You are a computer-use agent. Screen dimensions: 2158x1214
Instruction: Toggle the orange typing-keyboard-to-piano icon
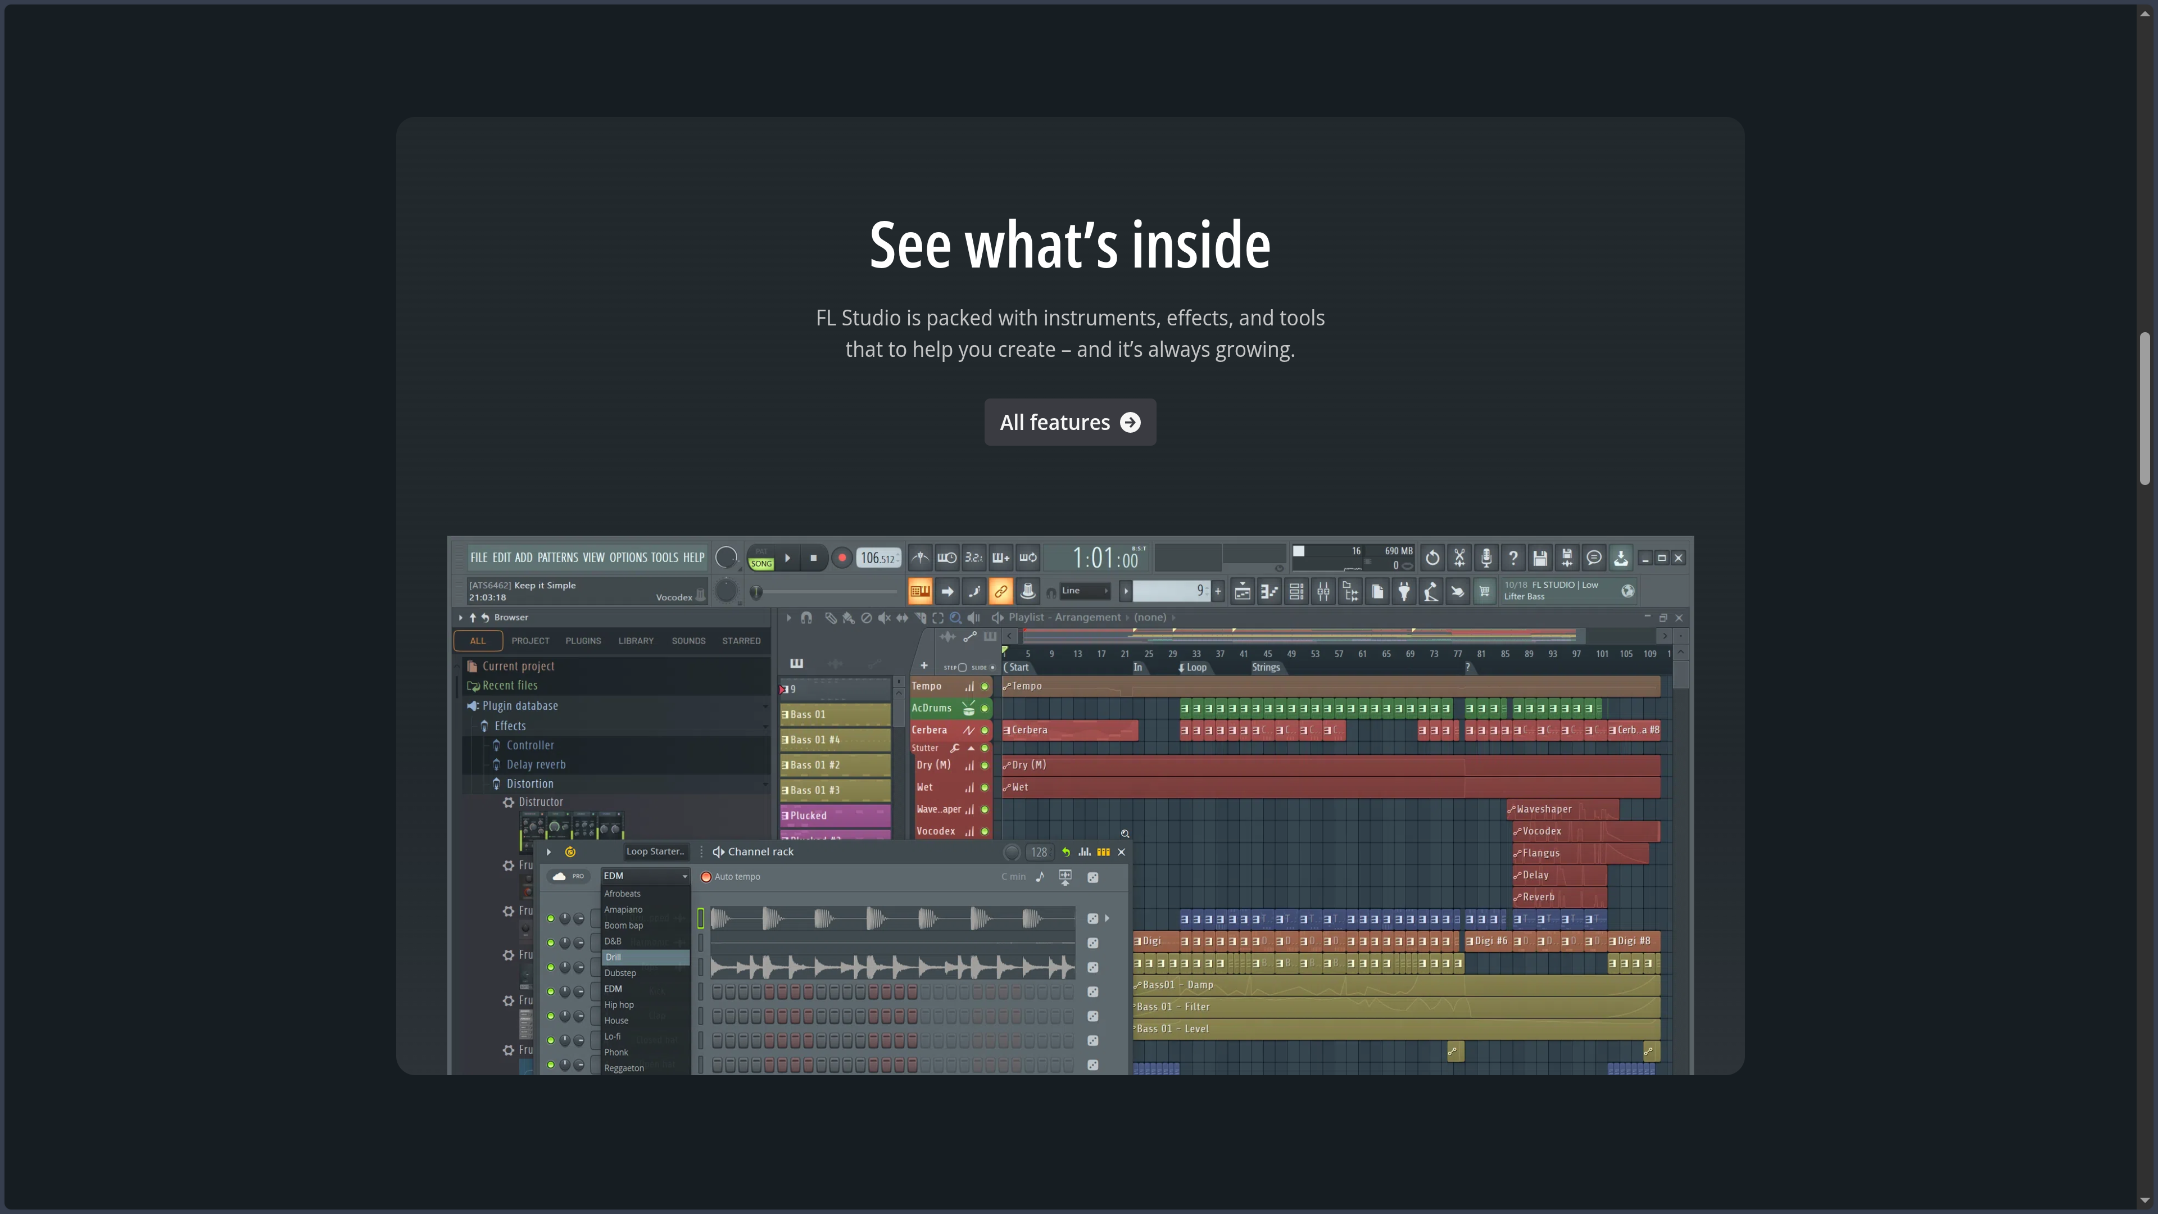click(920, 591)
